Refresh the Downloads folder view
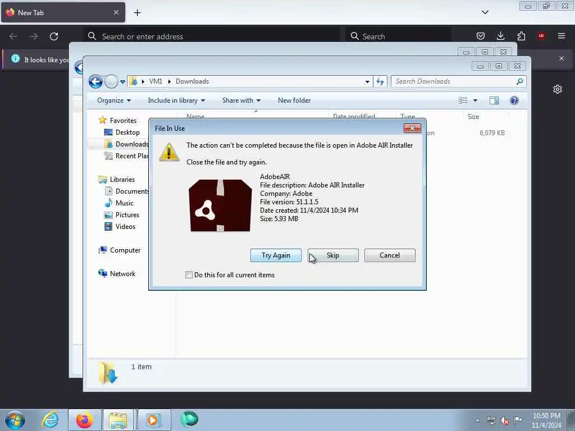This screenshot has height=431, width=575. pos(380,82)
